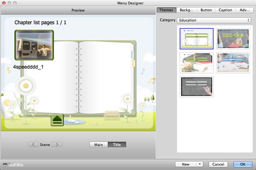Switch preview to Title menu
Viewport: 256px width, 170px height.
[x=117, y=144]
